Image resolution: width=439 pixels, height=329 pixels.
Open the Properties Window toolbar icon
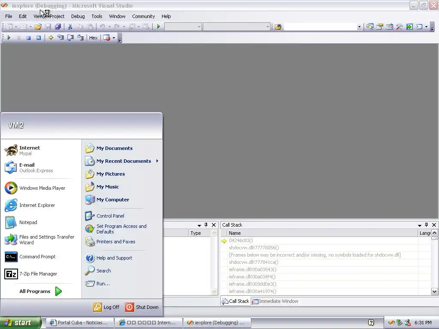pos(380,27)
